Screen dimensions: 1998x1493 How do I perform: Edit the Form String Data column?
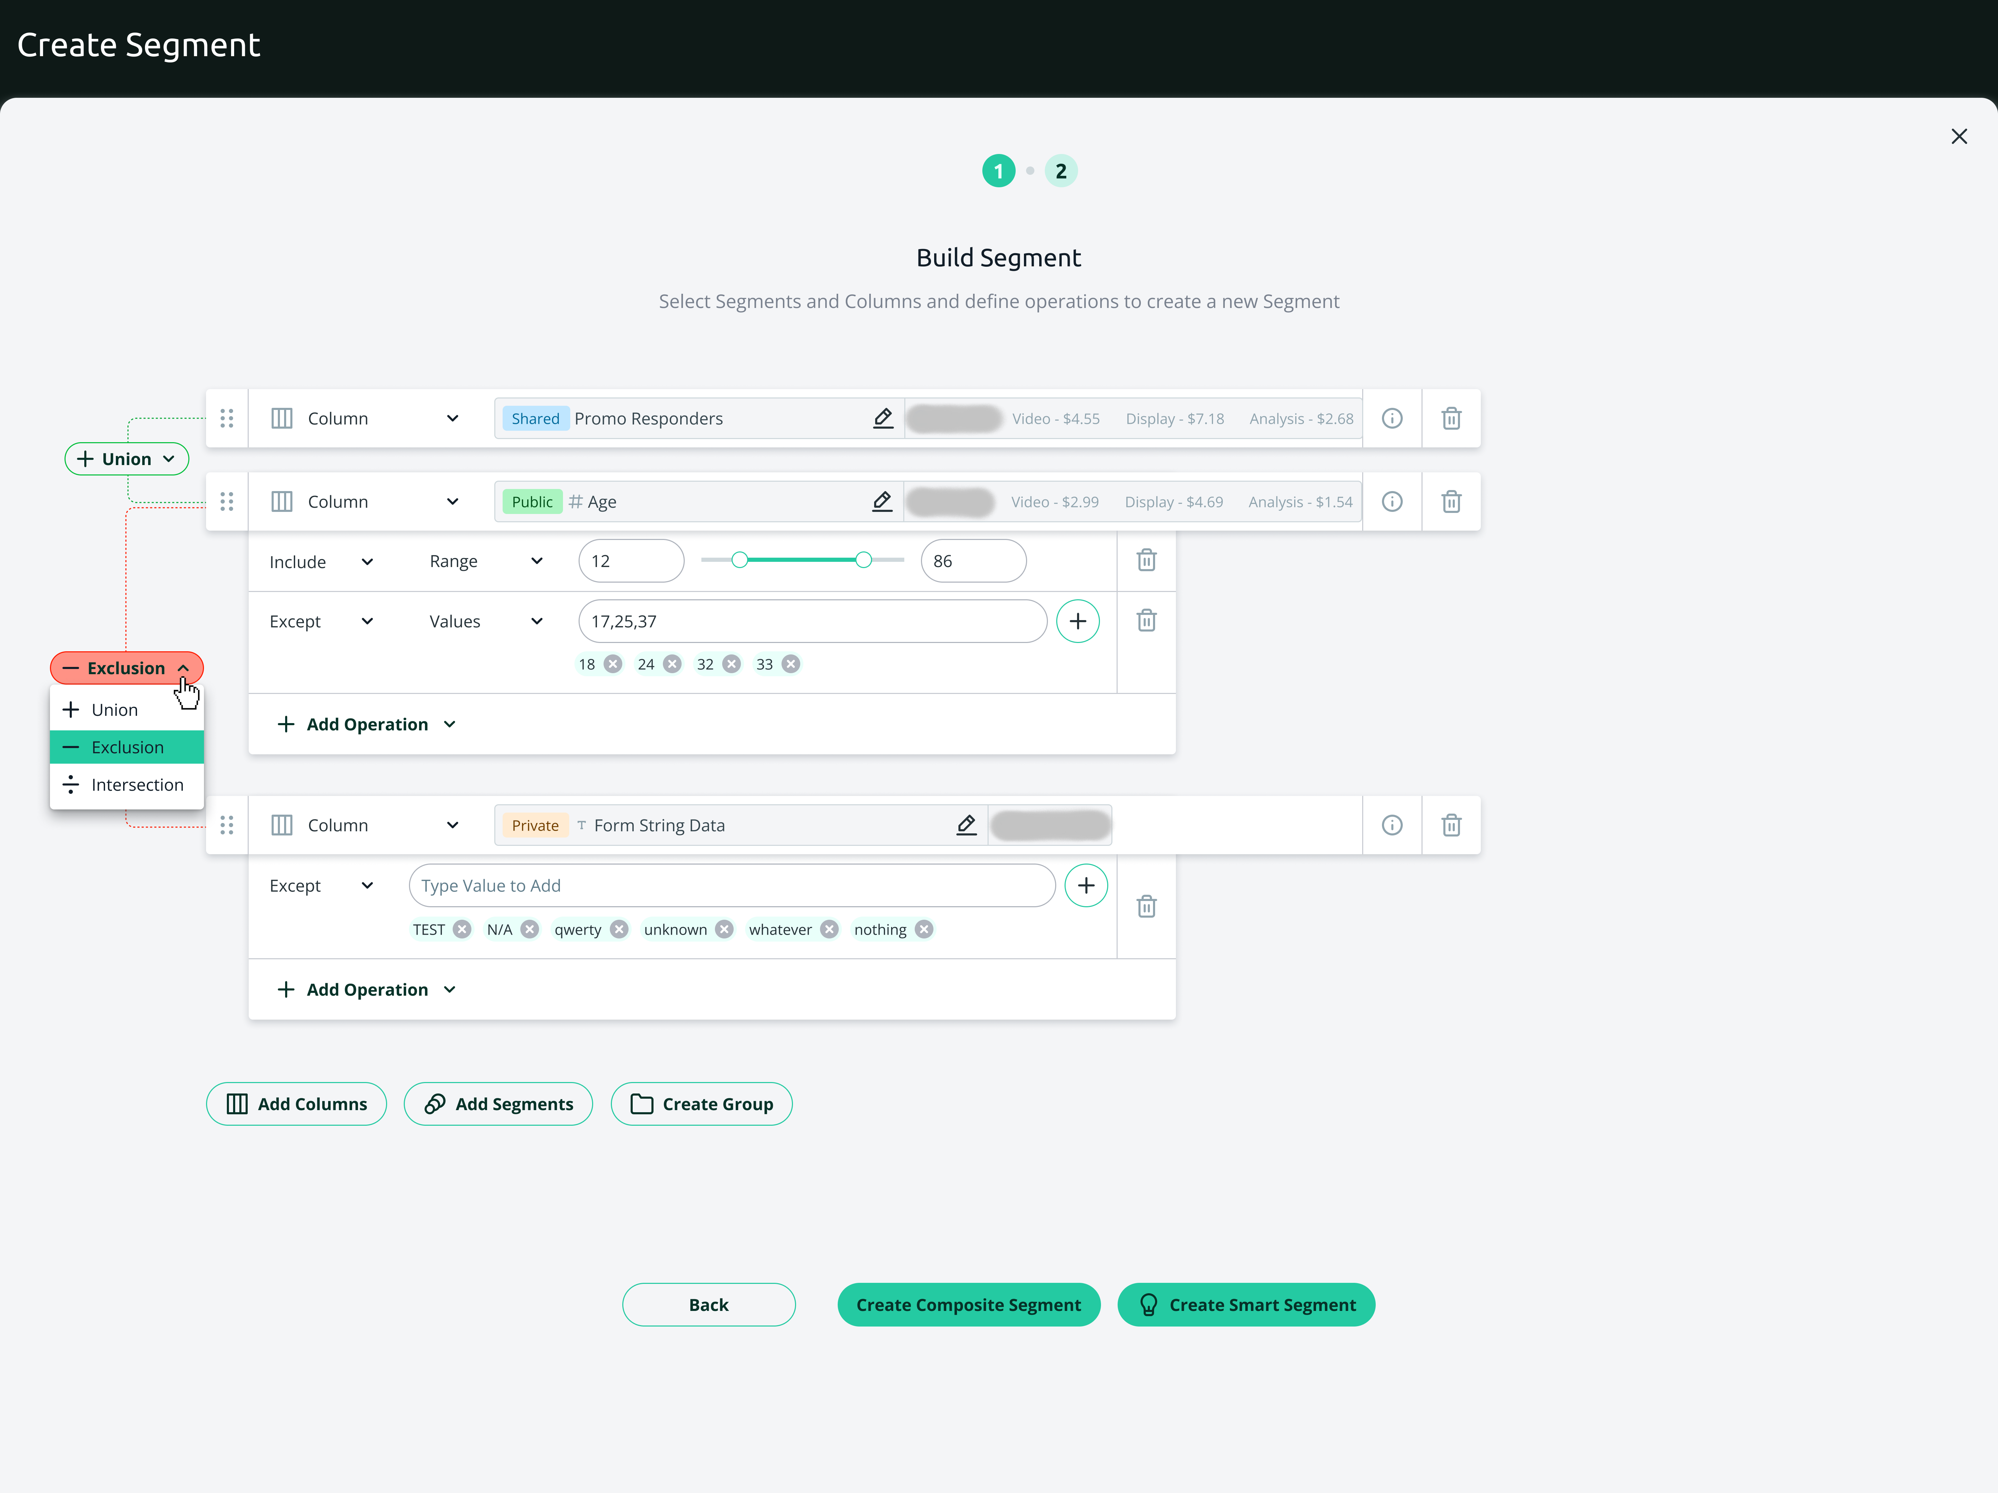(x=966, y=825)
